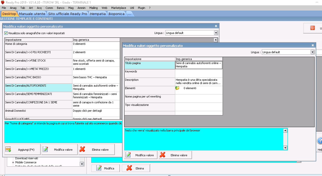Open the Tab menu
The image size is (322, 176).
pyautogui.click(x=23, y=8)
